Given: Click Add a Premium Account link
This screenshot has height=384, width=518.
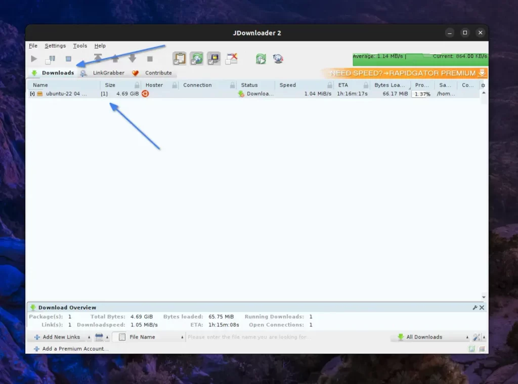Looking at the screenshot, I should (x=71, y=349).
